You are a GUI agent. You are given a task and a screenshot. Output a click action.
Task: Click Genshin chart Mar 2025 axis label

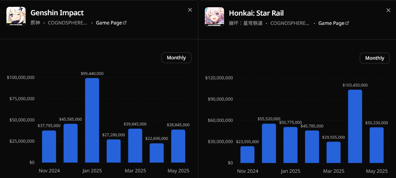click(135, 171)
